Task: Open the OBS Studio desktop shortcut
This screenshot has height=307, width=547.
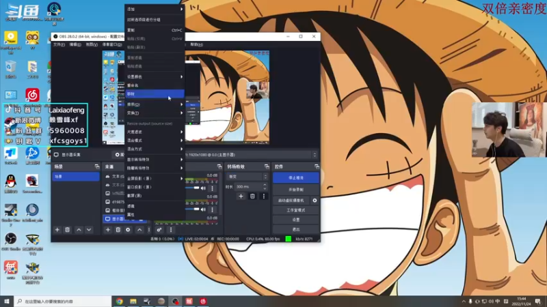Action: coord(11,241)
